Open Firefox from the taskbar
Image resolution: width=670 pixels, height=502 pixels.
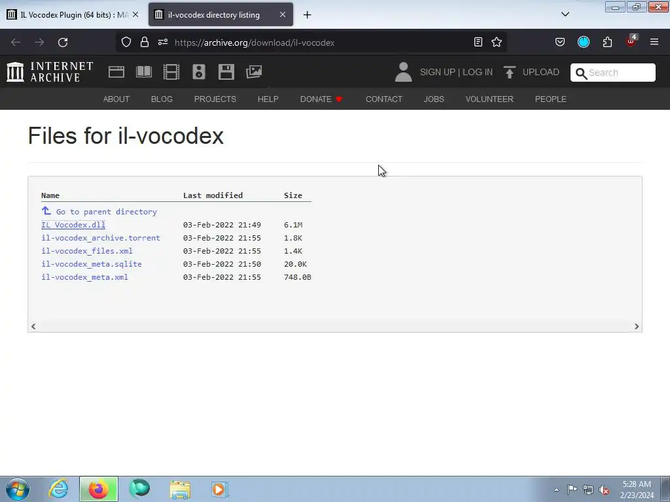point(98,489)
